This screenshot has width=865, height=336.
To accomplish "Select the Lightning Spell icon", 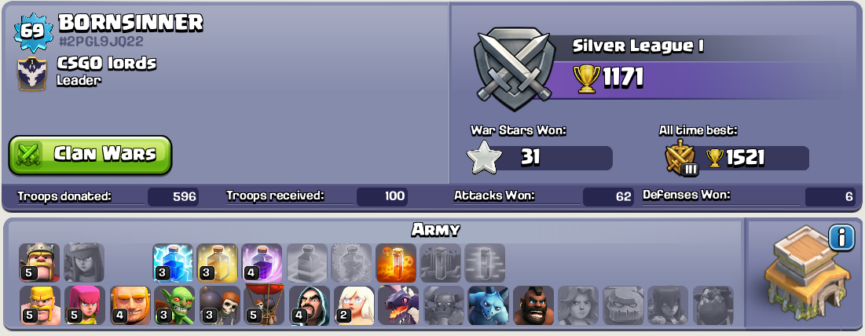I will (173, 263).
